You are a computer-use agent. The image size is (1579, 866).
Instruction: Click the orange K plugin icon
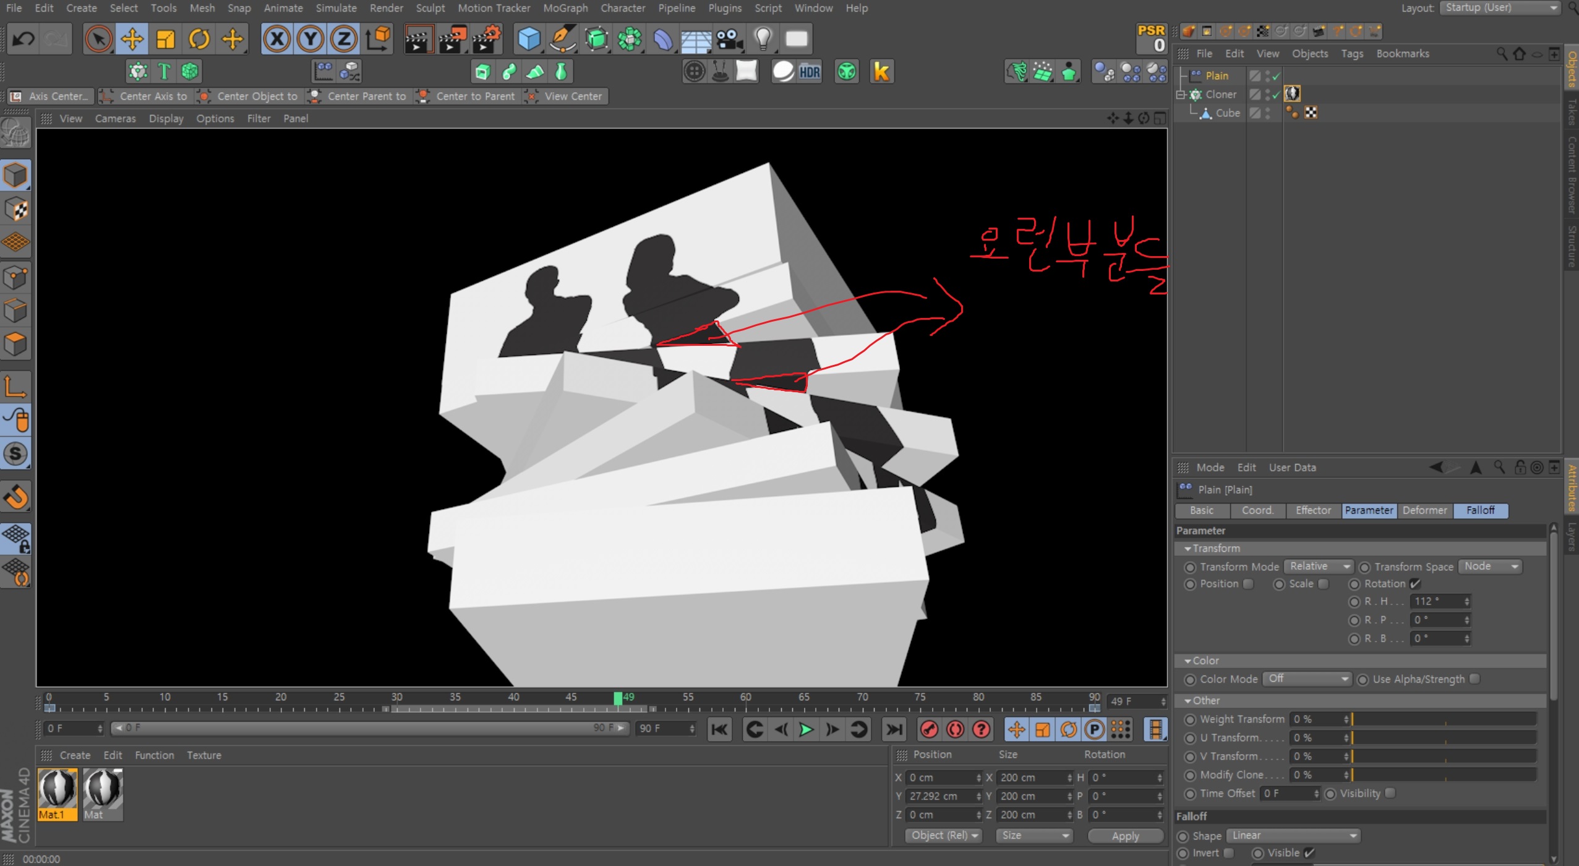click(881, 72)
